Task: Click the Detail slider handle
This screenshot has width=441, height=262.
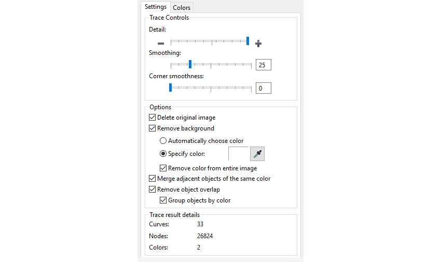Action: [x=248, y=41]
